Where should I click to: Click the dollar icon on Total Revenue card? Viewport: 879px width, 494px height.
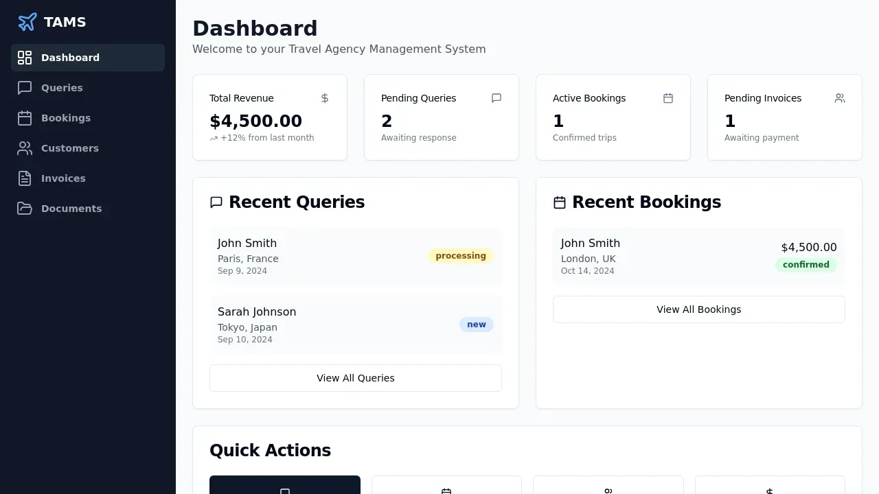(325, 98)
